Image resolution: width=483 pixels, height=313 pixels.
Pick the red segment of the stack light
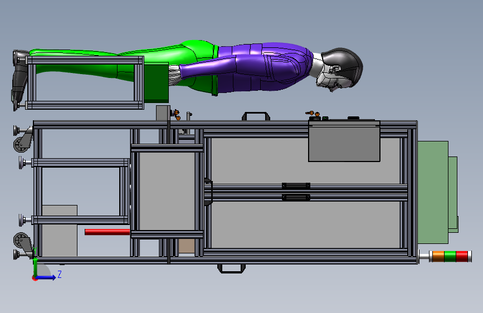462,257
